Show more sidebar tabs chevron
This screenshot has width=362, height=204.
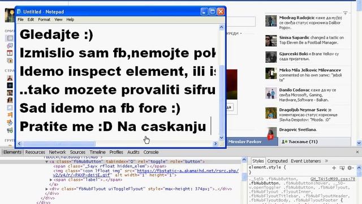[x=326, y=161]
